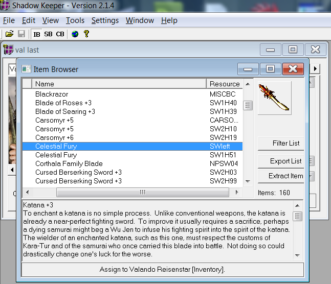
Task: Assign item to Valando Reisenstar inventory
Action: coord(163,269)
